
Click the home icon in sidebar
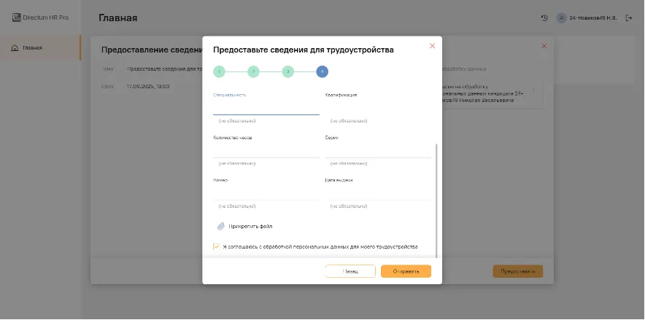point(15,48)
